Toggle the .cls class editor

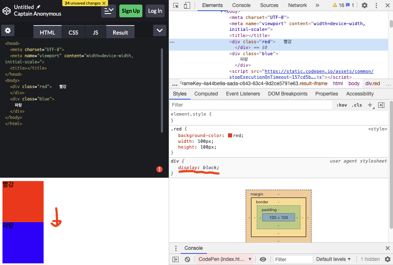pos(357,105)
